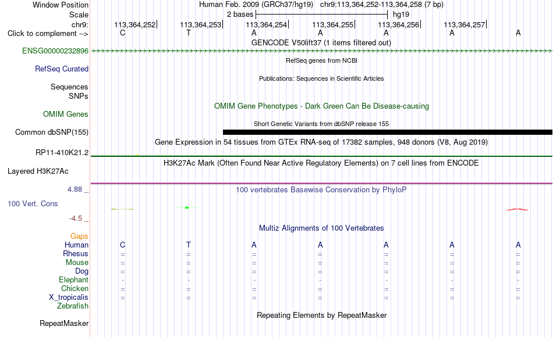
Task: Click the 113,364,252 coordinate label
Action: tap(134, 24)
